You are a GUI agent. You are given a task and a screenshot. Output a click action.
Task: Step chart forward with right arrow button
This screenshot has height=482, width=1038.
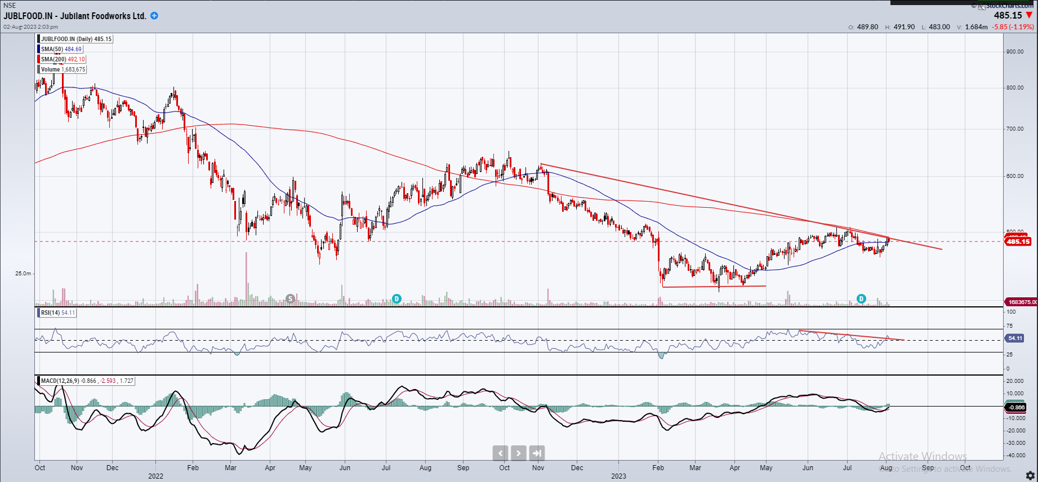point(519,453)
